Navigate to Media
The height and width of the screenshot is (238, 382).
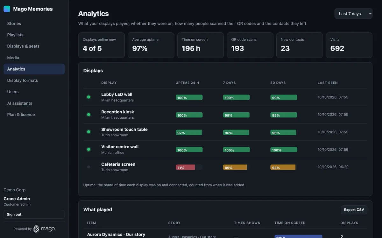34,58
